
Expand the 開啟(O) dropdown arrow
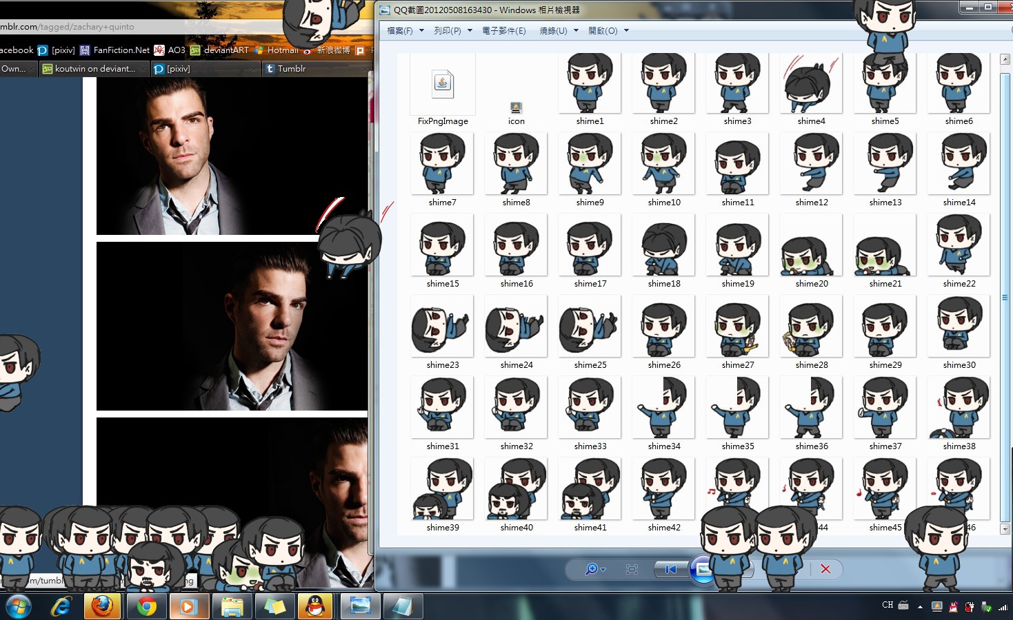[x=626, y=30]
